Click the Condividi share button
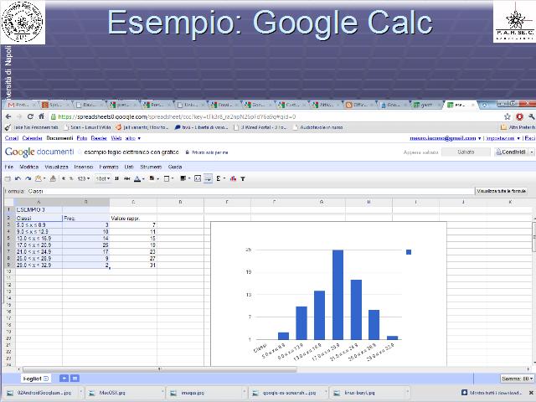Viewport: 536px width, 402px height. click(x=511, y=152)
